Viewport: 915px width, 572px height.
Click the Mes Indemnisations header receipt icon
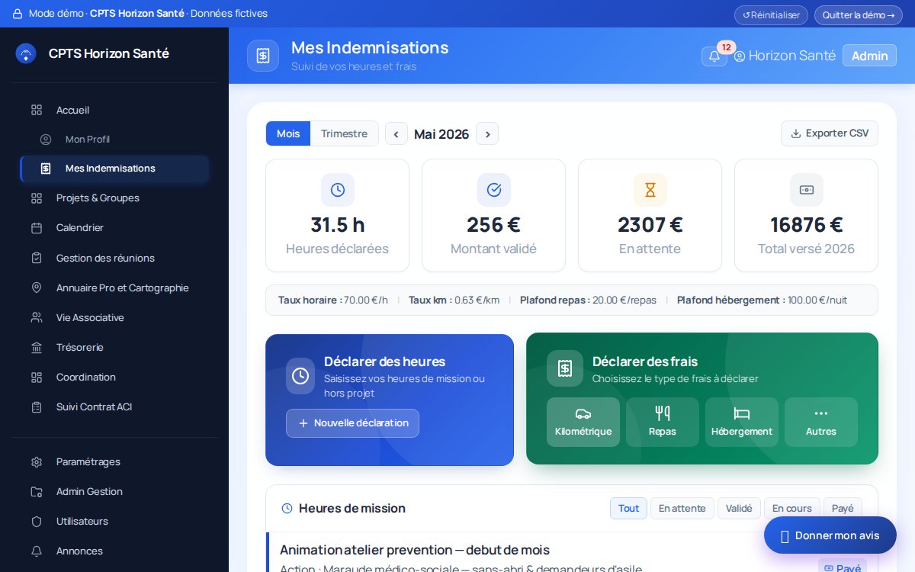[x=263, y=56]
